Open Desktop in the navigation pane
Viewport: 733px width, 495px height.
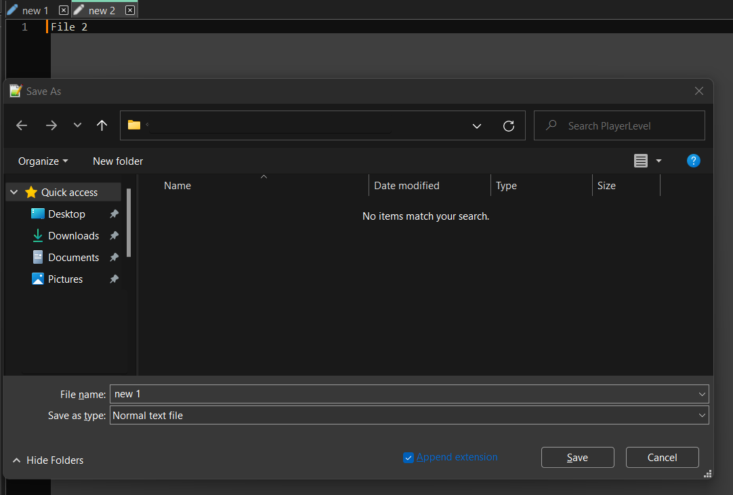pyautogui.click(x=66, y=214)
